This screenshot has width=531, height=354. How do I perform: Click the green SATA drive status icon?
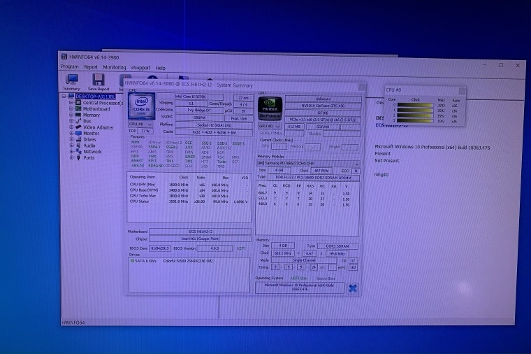click(x=132, y=261)
